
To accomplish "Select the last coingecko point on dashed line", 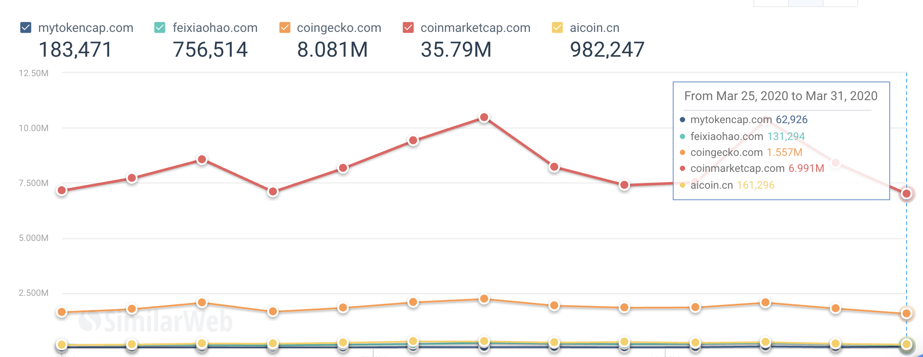I will 907,314.
